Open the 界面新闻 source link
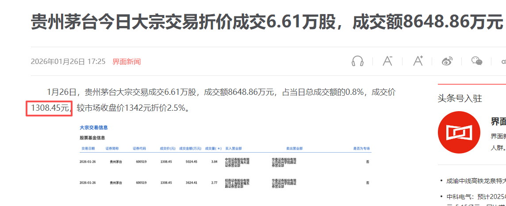This screenshot has height=206, width=506. coord(126,61)
